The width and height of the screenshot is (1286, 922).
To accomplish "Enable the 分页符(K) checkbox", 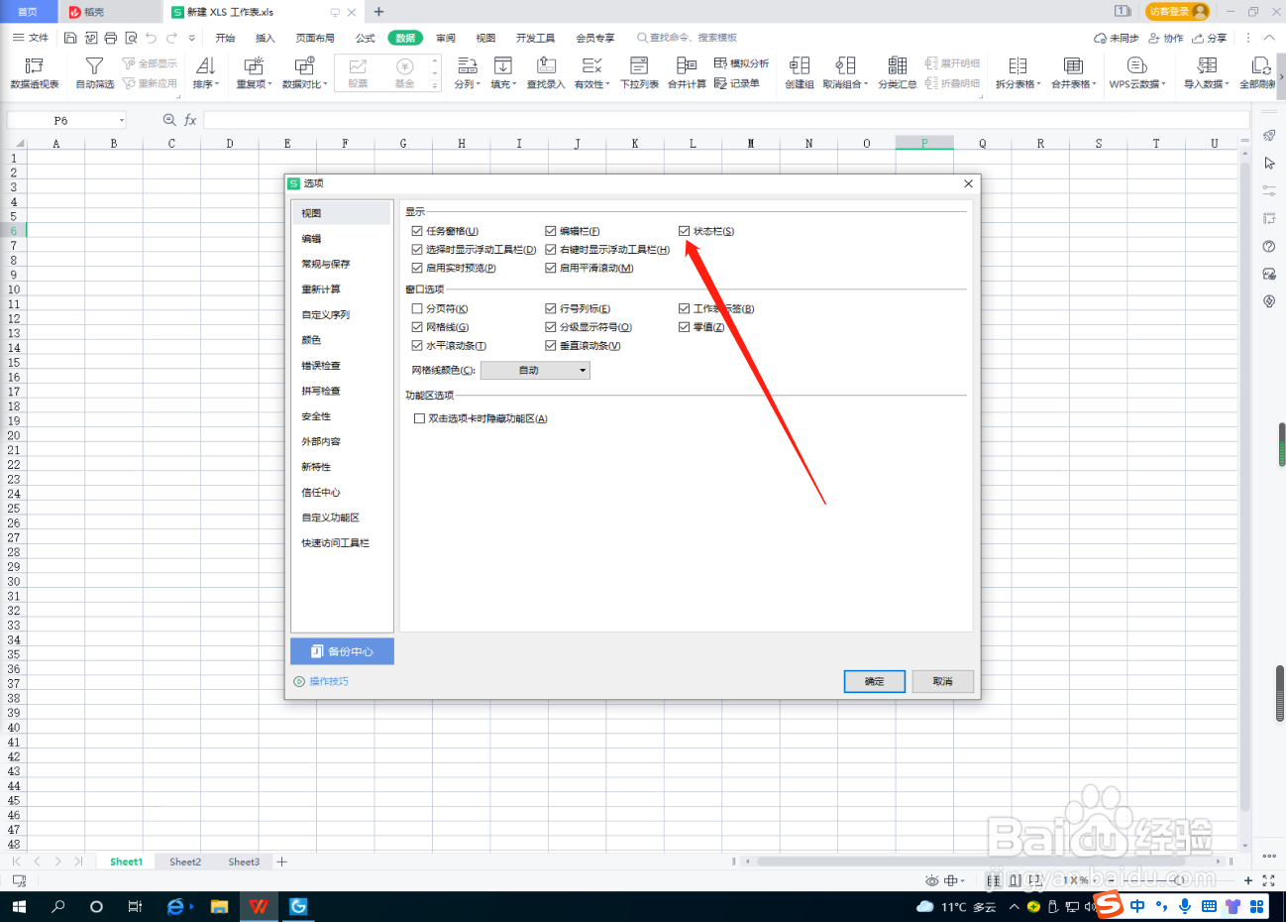I will pyautogui.click(x=417, y=308).
